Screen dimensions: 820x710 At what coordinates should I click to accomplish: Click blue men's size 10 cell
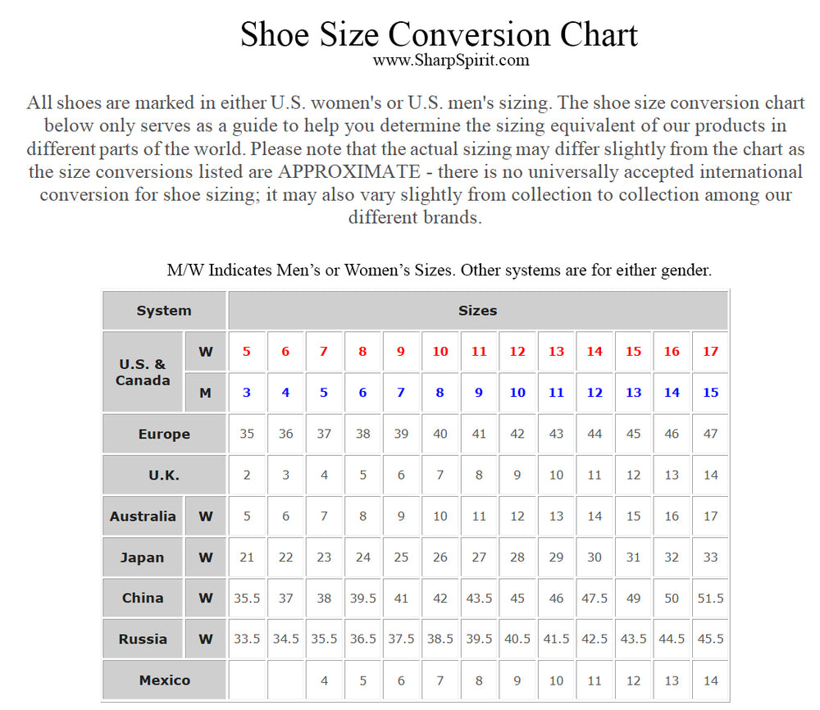click(517, 392)
